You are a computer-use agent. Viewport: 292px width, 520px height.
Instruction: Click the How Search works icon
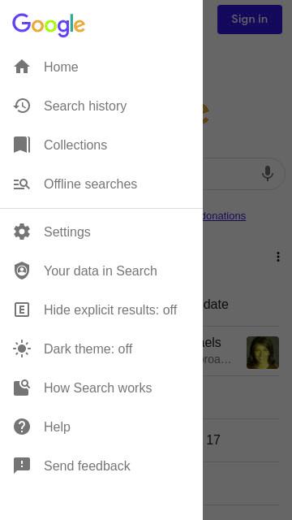[x=22, y=388]
